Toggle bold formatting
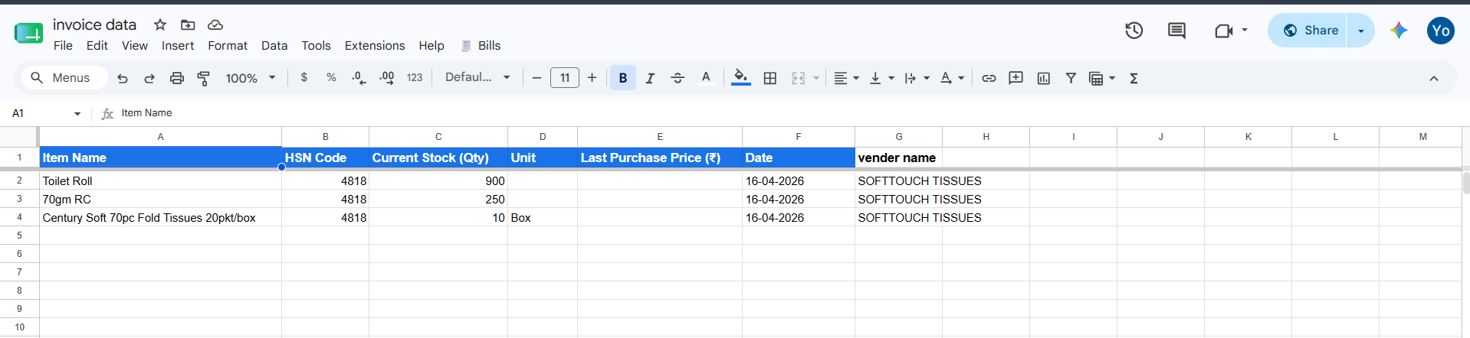The image size is (1470, 338). click(623, 78)
